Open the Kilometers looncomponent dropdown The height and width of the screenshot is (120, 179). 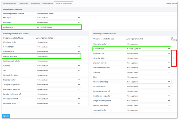pyautogui.click(x=58, y=23)
